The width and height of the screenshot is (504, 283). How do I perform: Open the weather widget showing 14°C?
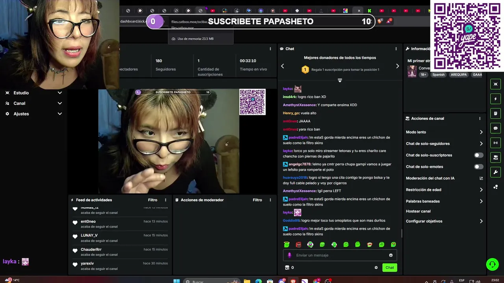coord(12,280)
